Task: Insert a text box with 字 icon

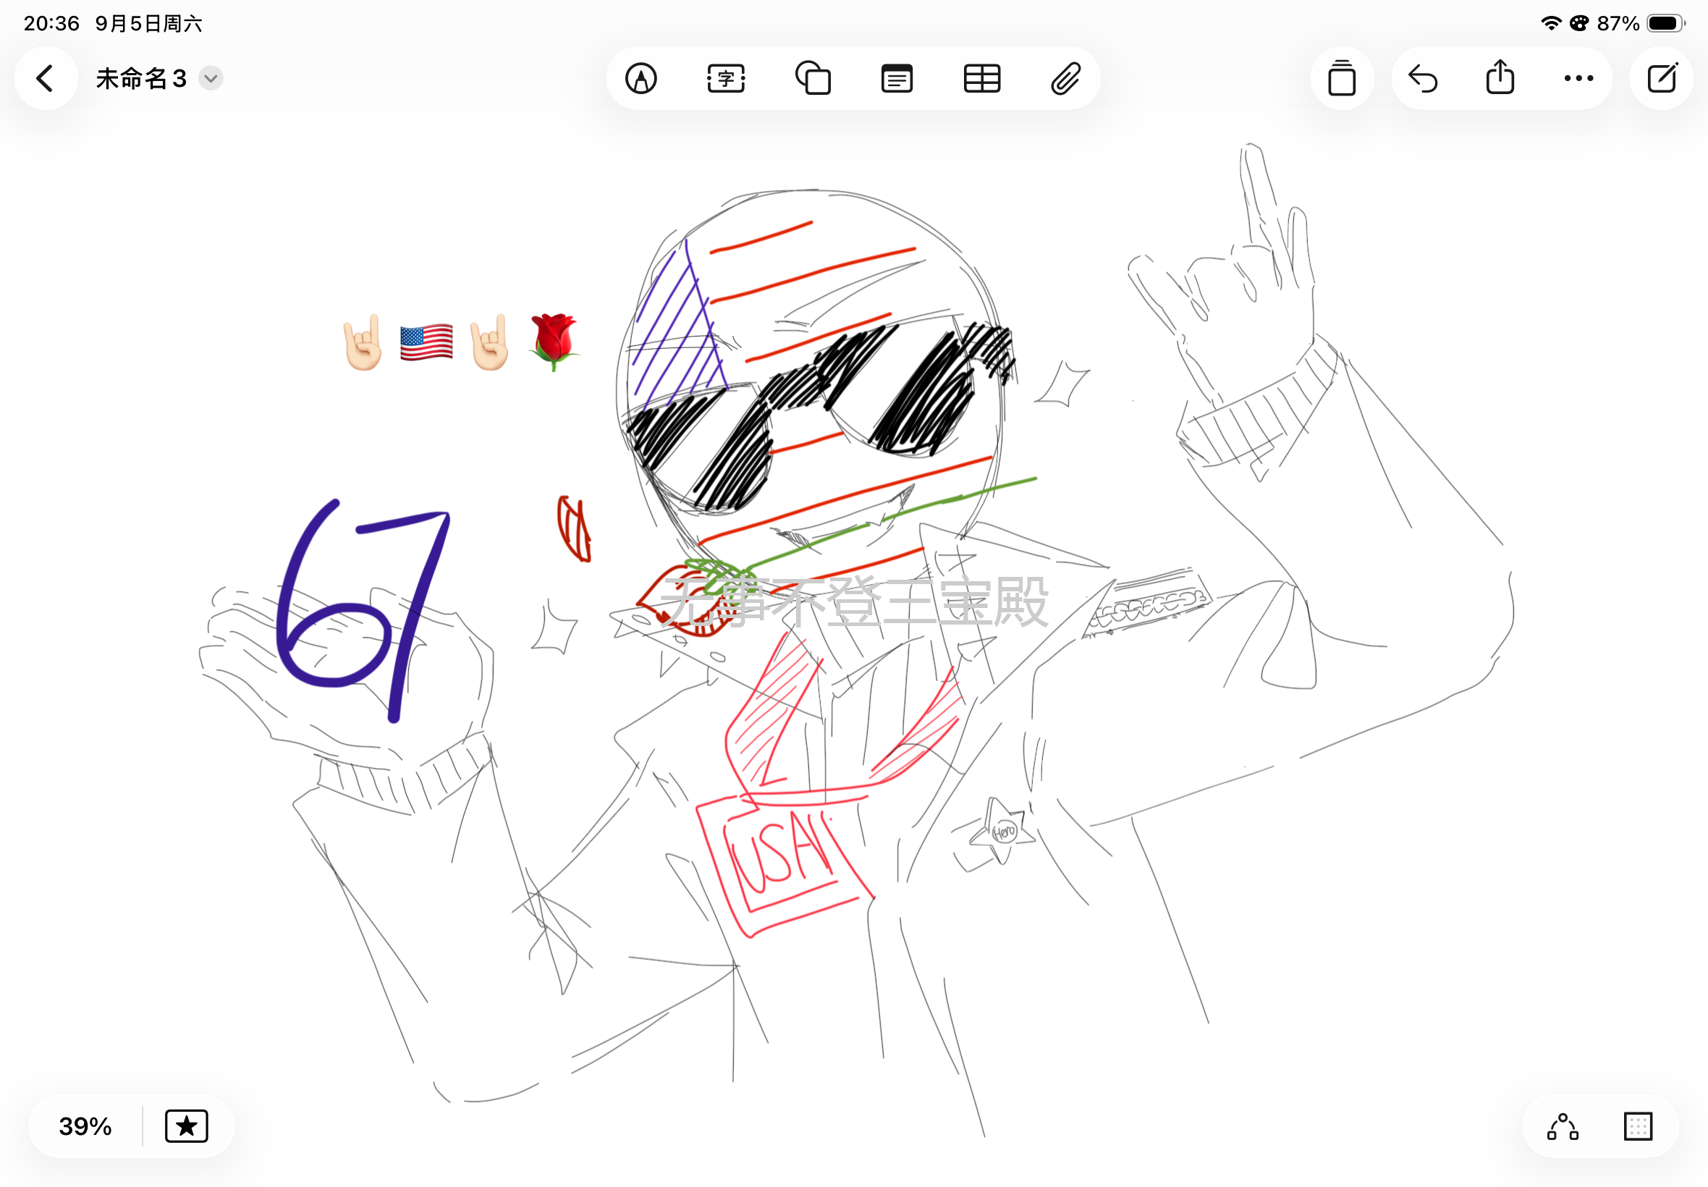Action: coord(726,78)
